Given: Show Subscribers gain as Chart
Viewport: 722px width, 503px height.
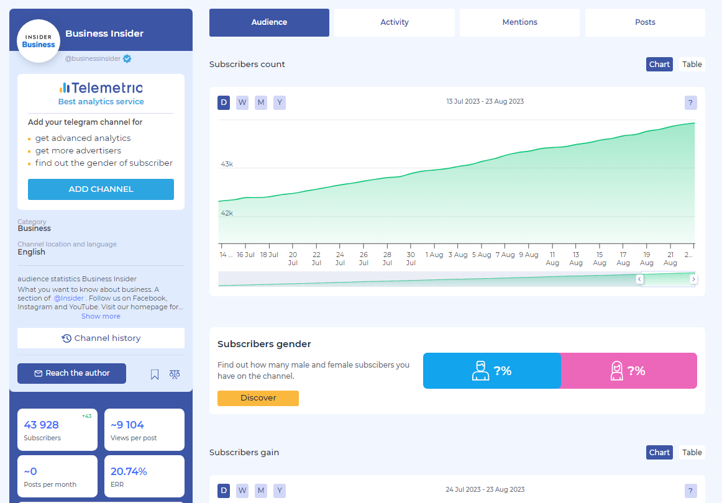Looking at the screenshot, I should coord(659,452).
